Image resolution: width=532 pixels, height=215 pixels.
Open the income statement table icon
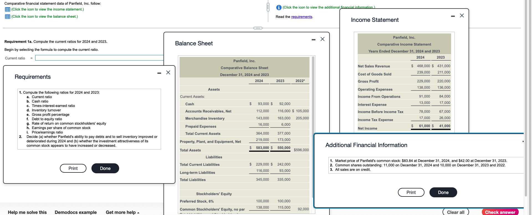coord(7,9)
